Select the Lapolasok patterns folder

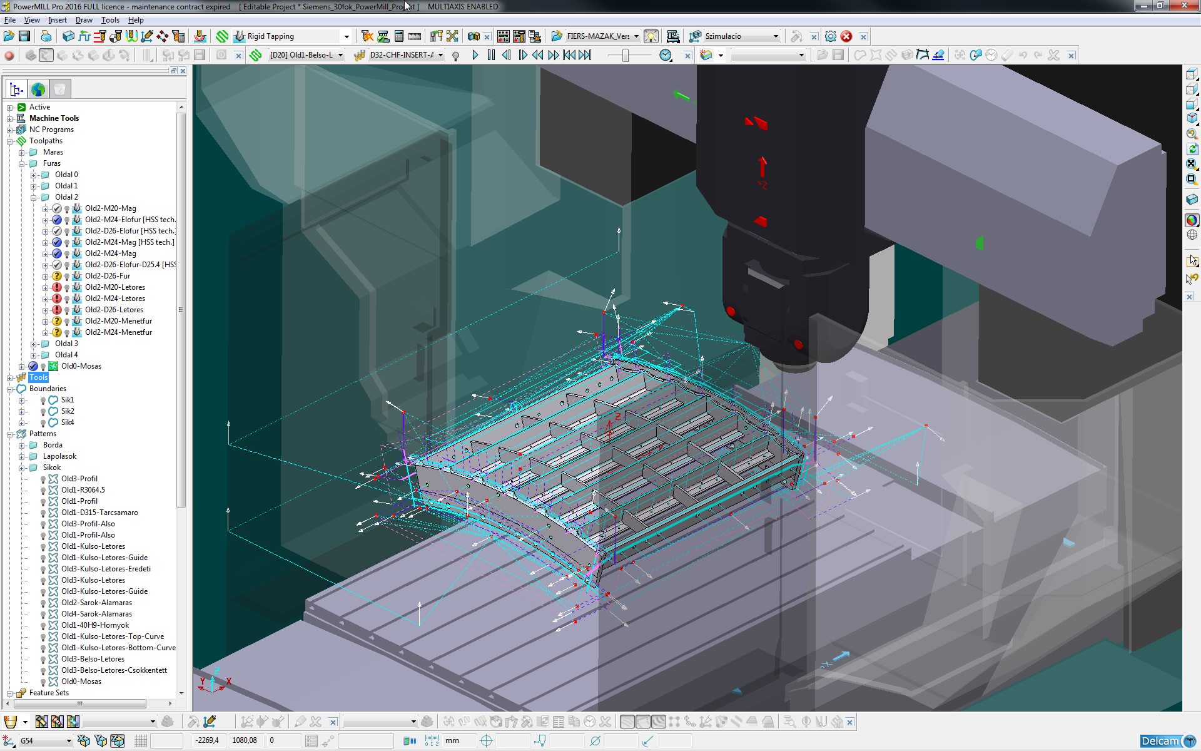pyautogui.click(x=59, y=456)
